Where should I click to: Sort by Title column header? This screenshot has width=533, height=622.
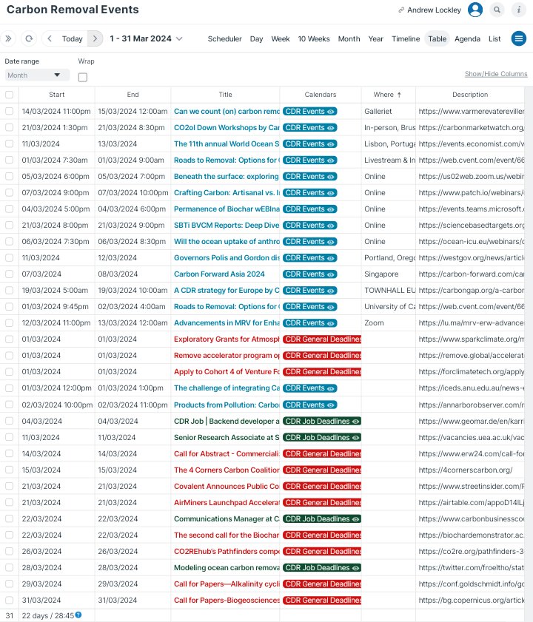tap(225, 95)
